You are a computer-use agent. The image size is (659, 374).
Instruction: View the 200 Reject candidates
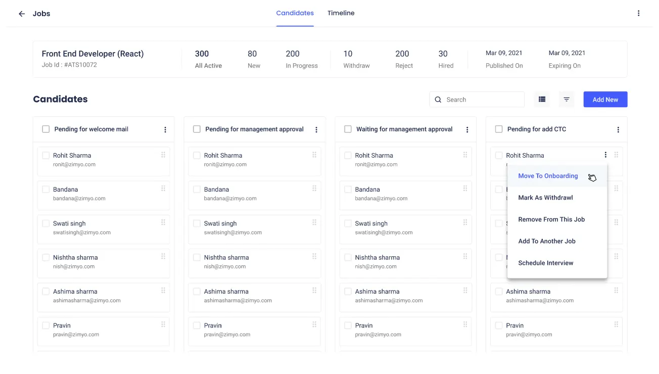point(404,59)
